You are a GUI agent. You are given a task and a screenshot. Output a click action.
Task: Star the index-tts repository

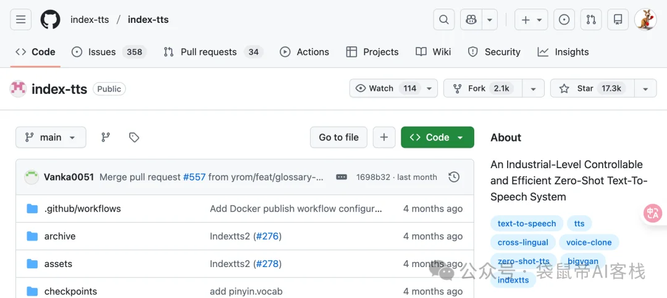(592, 88)
